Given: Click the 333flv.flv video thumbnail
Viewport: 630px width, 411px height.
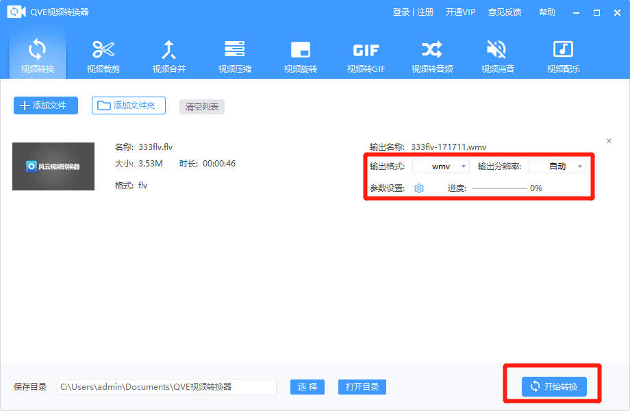Looking at the screenshot, I should click(53, 166).
